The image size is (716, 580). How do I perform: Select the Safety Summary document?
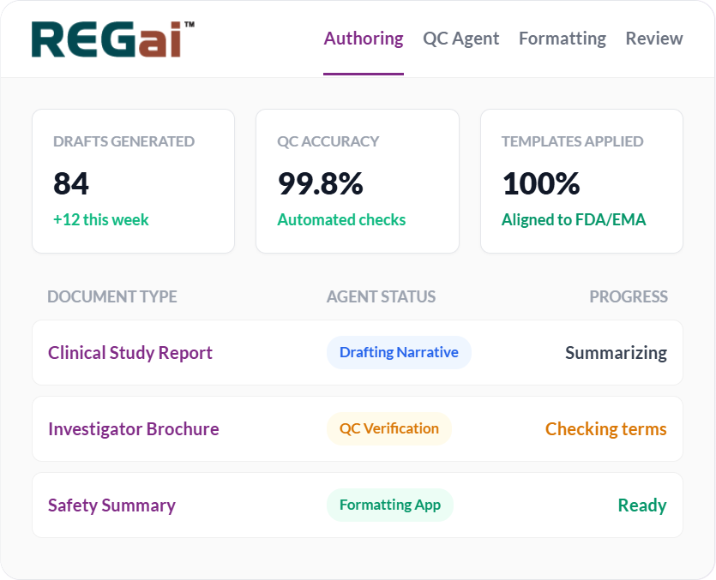[113, 505]
